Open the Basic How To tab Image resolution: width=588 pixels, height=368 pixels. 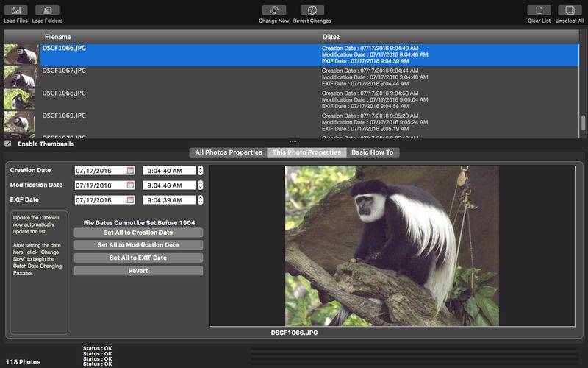(373, 152)
